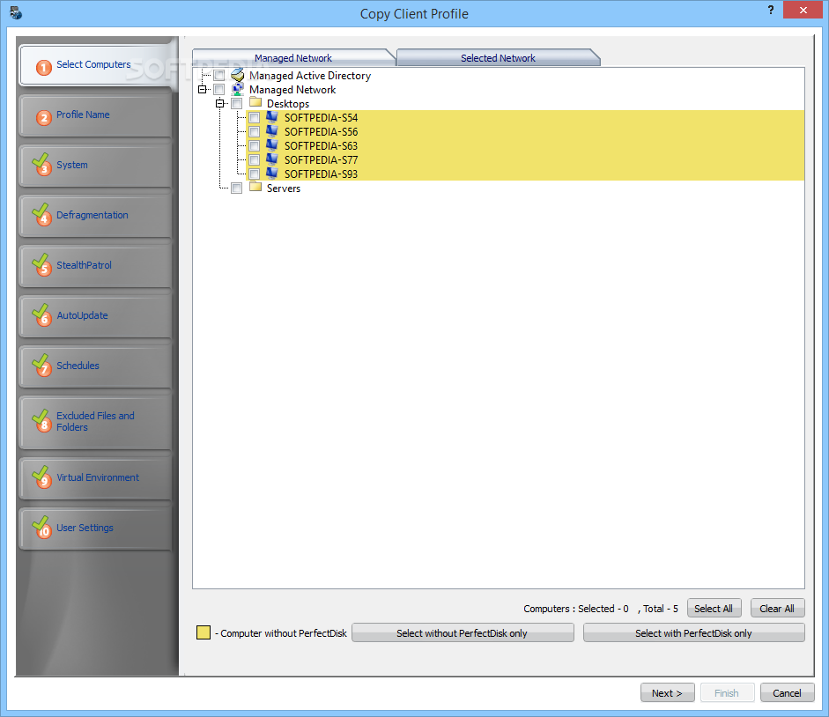Collapse the Managed Network tree node
The height and width of the screenshot is (717, 829).
pyautogui.click(x=202, y=89)
